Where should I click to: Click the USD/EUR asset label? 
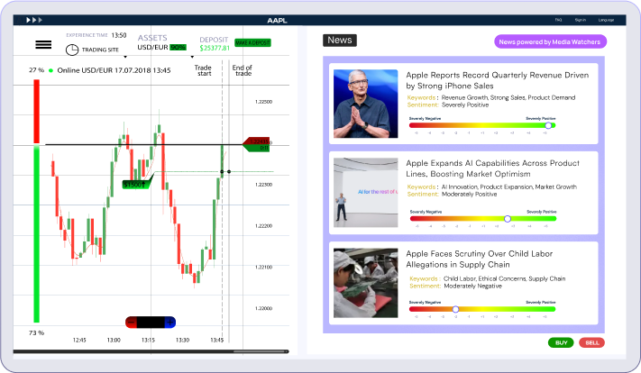(x=152, y=48)
